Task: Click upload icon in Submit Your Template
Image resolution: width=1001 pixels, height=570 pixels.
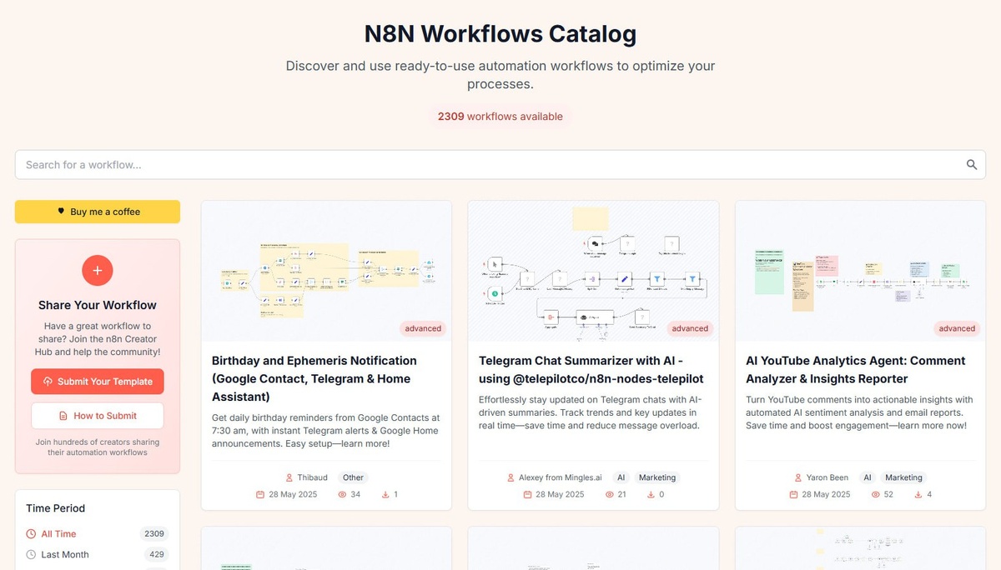Action: coord(48,382)
